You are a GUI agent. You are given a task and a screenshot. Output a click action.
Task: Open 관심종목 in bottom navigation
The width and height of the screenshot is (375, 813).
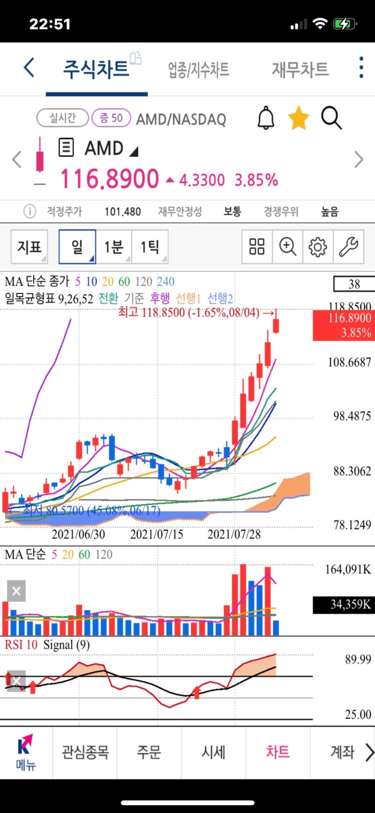click(x=85, y=752)
